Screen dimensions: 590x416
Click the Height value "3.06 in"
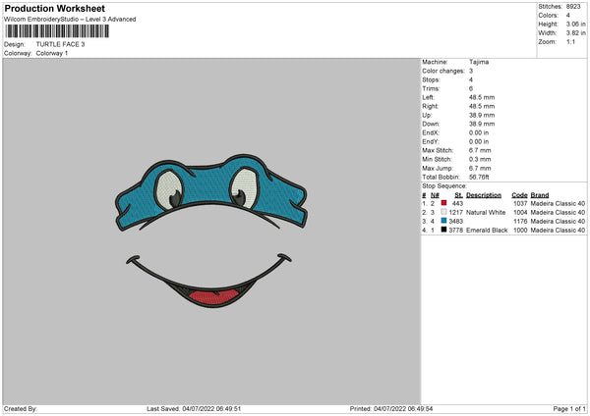tap(575, 24)
